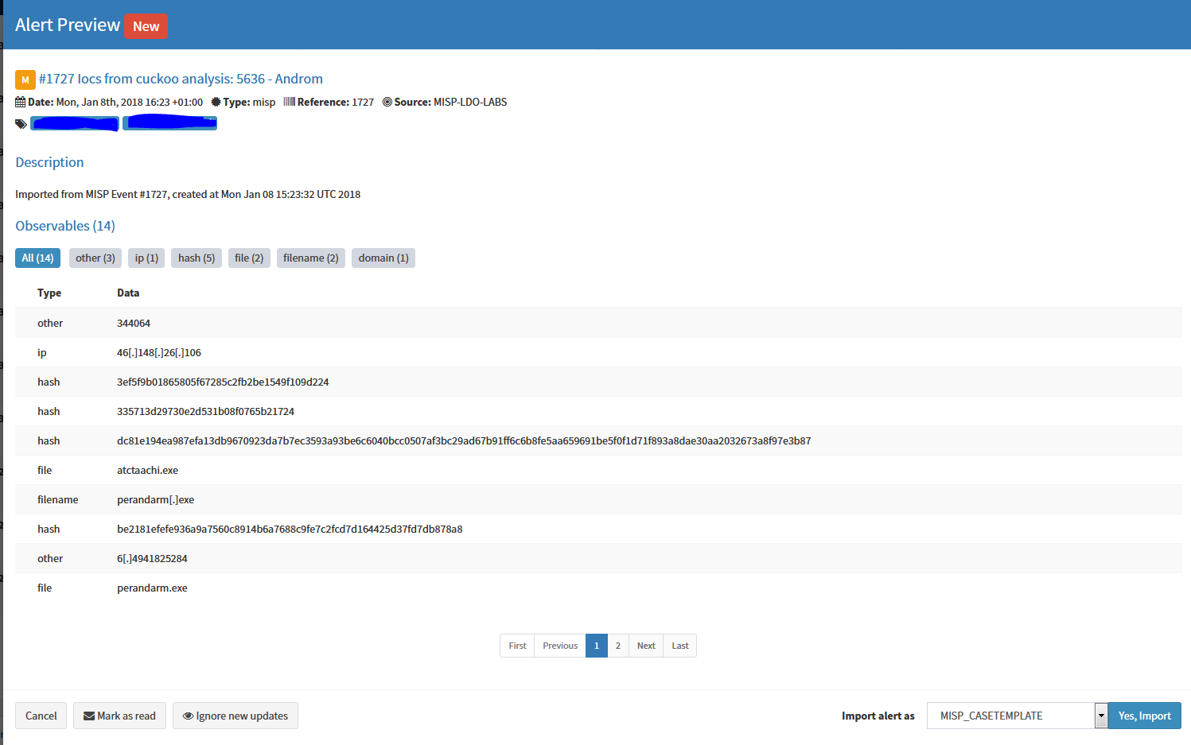
Task: Click the envelope icon on Mark as read
Action: [x=88, y=716]
